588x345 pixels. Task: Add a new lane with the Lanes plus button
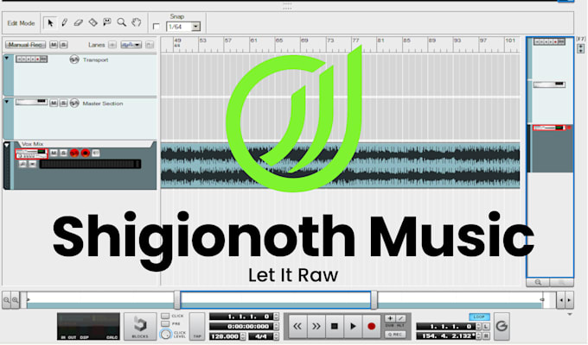pyautogui.click(x=112, y=45)
